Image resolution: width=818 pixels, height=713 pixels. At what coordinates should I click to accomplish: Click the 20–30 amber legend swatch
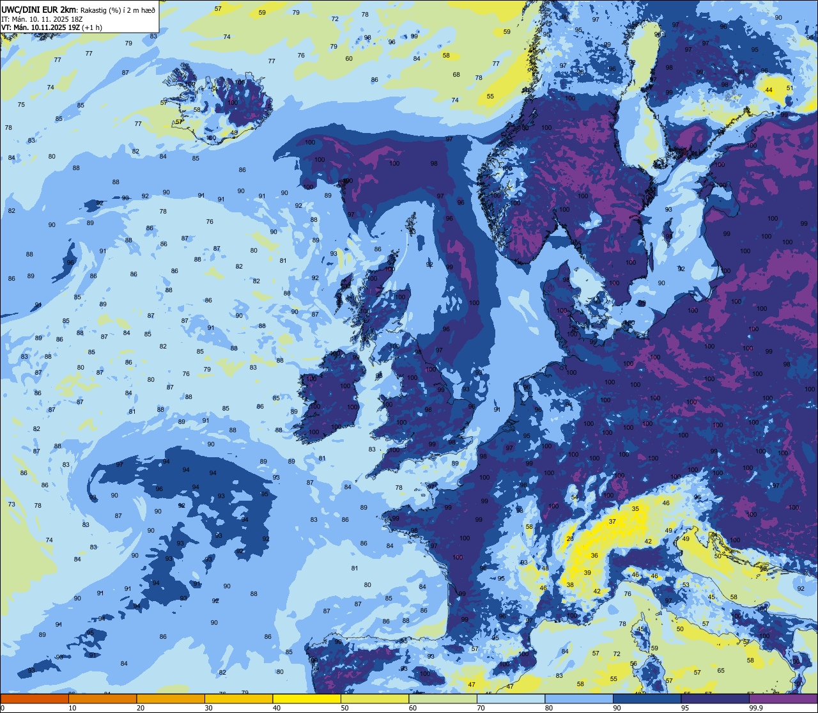coord(171,698)
